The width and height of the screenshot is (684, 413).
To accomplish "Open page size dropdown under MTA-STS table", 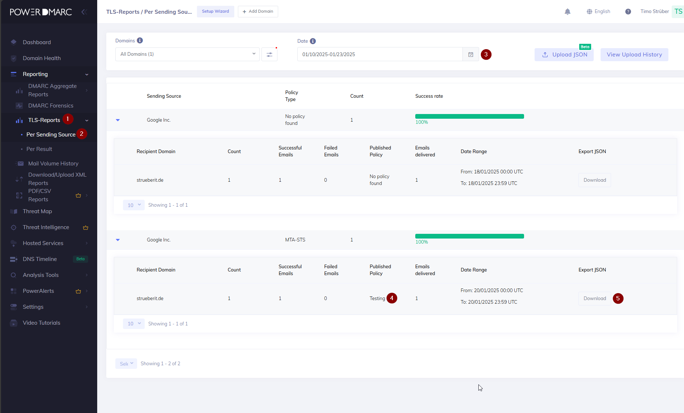I will coord(134,324).
